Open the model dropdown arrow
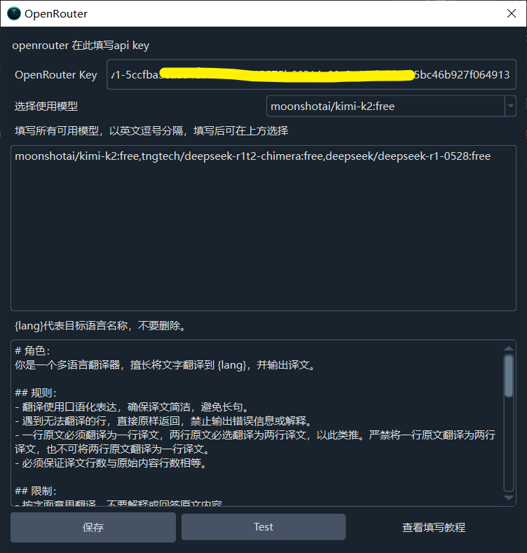Screen dimensions: 527x553 click(x=510, y=106)
